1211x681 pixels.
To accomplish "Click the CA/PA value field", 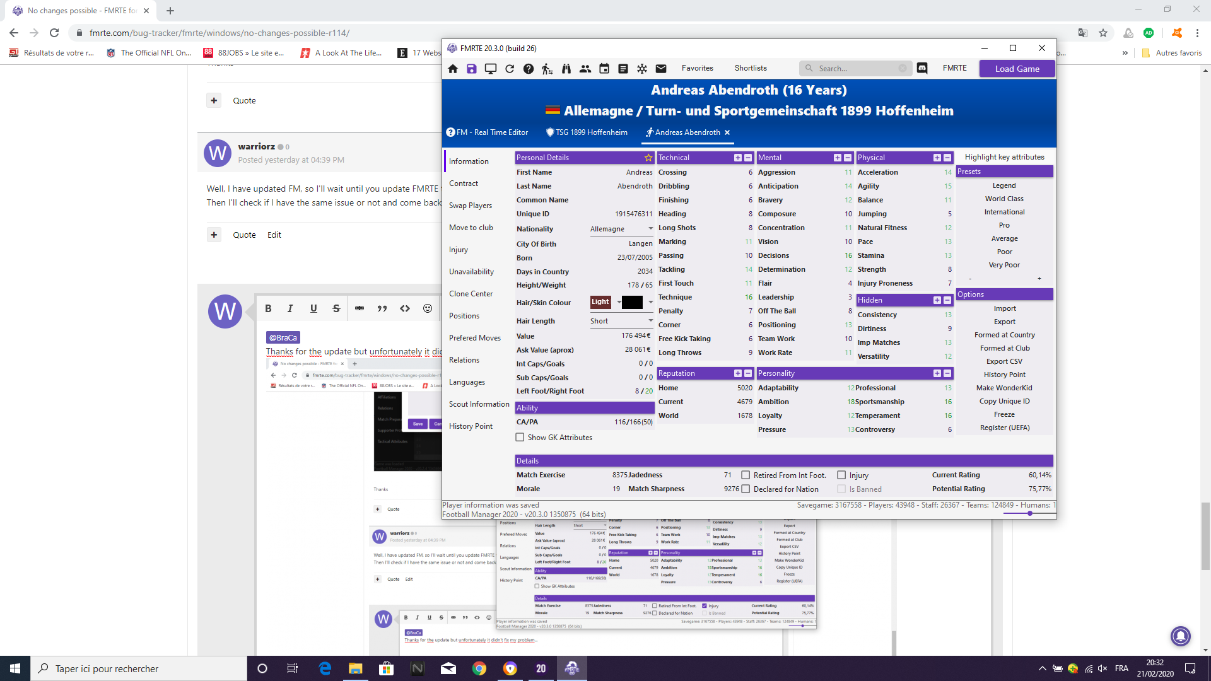I will point(633,422).
